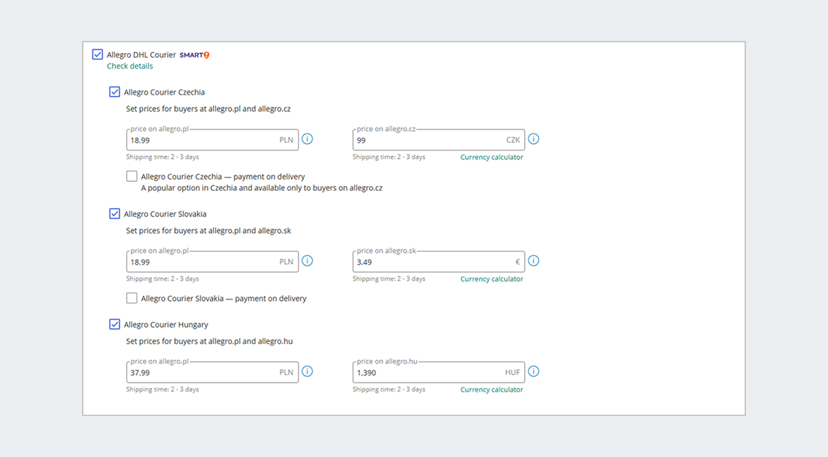The image size is (828, 457).
Task: Click info icon beside allegro.cz CZK price
Action: tap(533, 139)
